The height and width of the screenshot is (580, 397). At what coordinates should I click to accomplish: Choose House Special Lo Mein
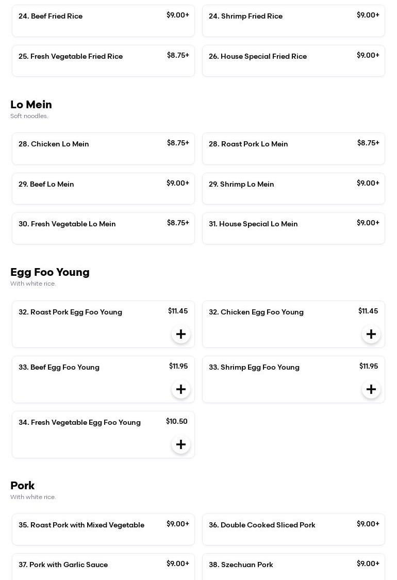tap(293, 228)
